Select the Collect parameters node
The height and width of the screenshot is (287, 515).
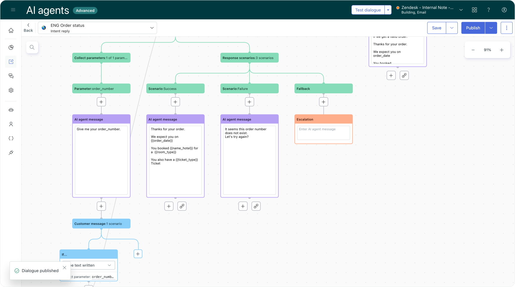(x=101, y=58)
